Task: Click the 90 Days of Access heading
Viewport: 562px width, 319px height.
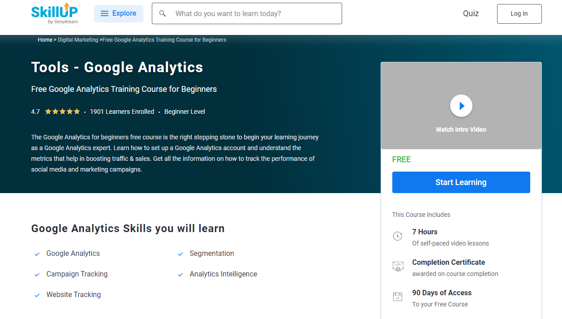Action: [442, 293]
